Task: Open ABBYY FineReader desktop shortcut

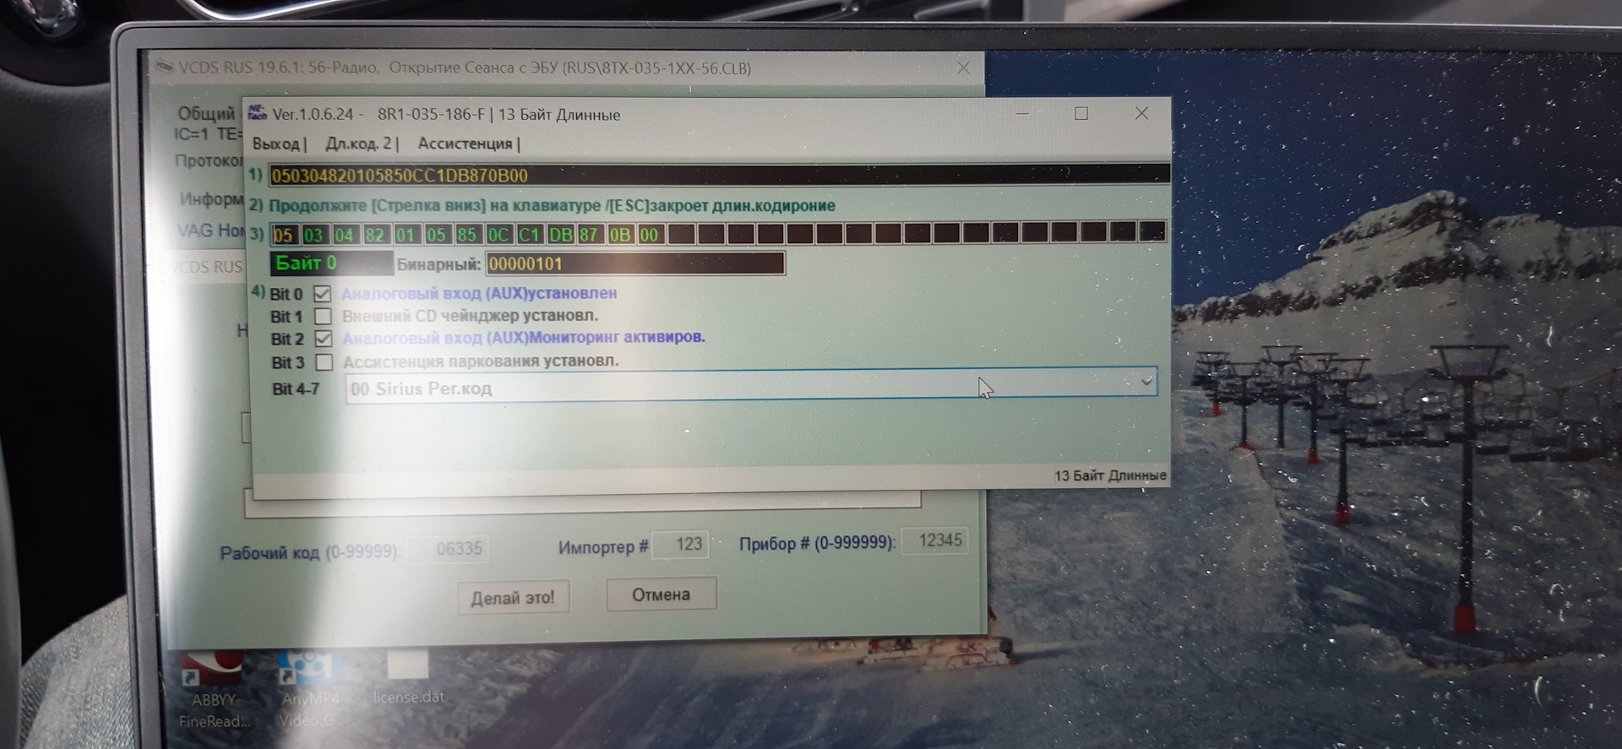Action: click(x=214, y=690)
